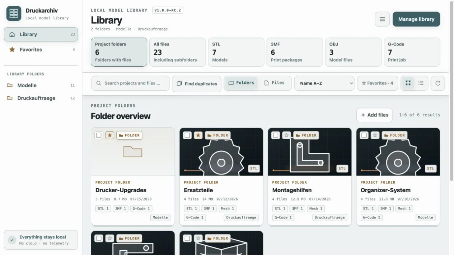
Task: Click the 3MF 1 tag on Organizer-System card
Action: point(385,208)
